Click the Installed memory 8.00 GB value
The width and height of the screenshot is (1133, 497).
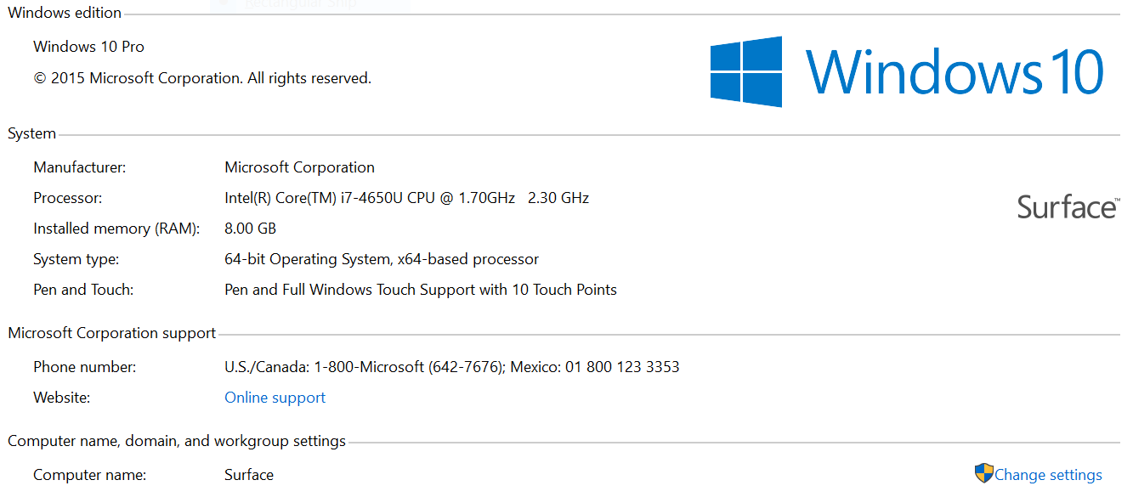click(x=250, y=229)
